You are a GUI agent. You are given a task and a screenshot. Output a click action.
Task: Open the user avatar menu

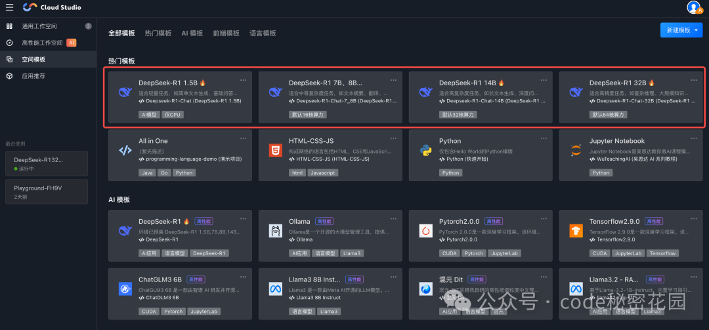coord(693,7)
